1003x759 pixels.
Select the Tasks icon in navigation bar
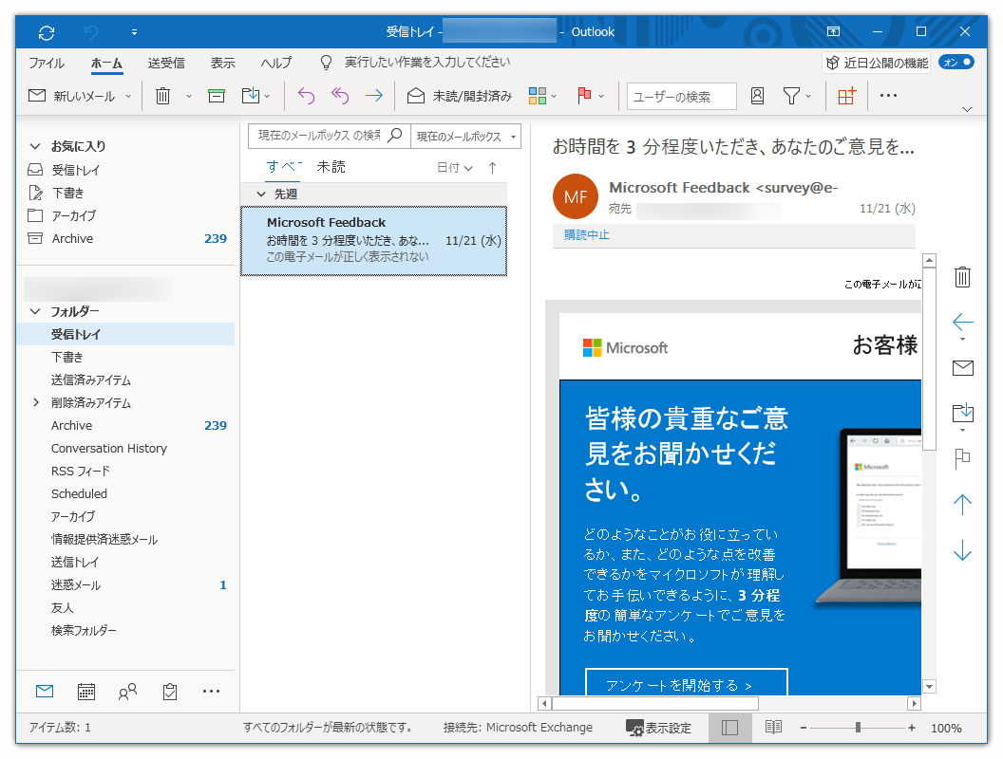click(169, 692)
